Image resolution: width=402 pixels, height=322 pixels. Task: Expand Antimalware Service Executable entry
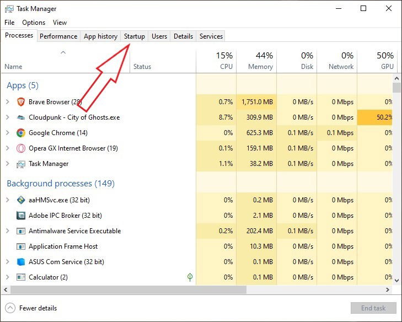tap(8, 230)
